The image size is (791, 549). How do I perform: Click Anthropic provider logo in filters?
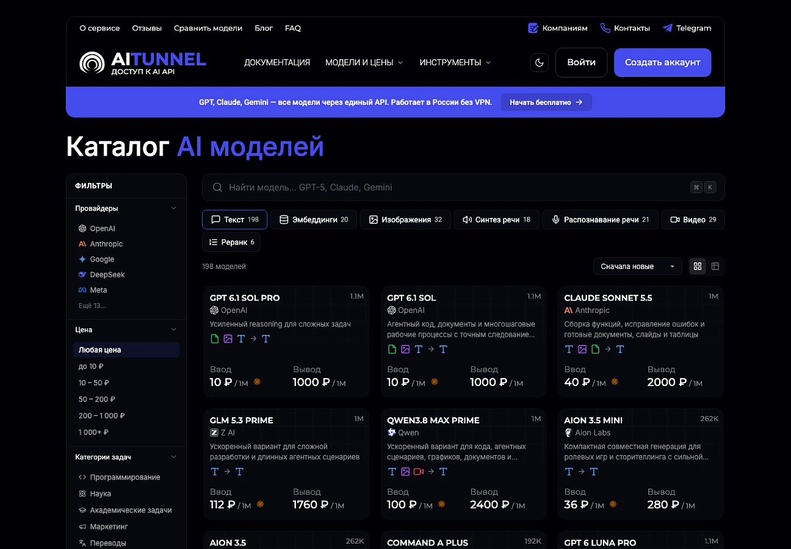tap(82, 244)
